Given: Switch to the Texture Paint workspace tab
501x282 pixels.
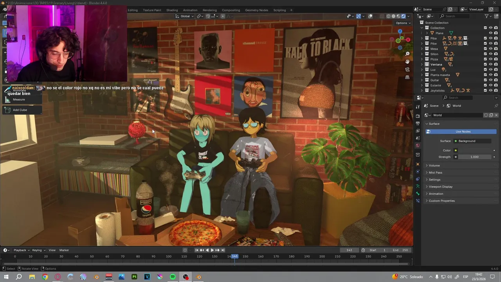Looking at the screenshot, I should [x=152, y=10].
